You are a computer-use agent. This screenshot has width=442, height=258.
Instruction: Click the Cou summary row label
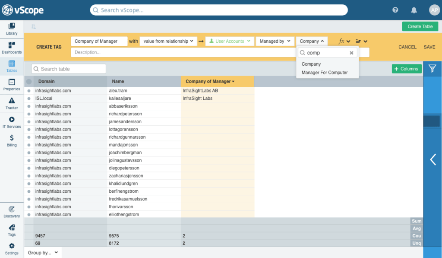pos(417,236)
